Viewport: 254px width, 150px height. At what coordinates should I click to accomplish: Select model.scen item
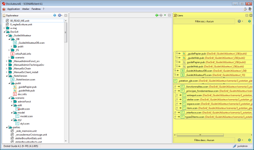tap(27, 117)
